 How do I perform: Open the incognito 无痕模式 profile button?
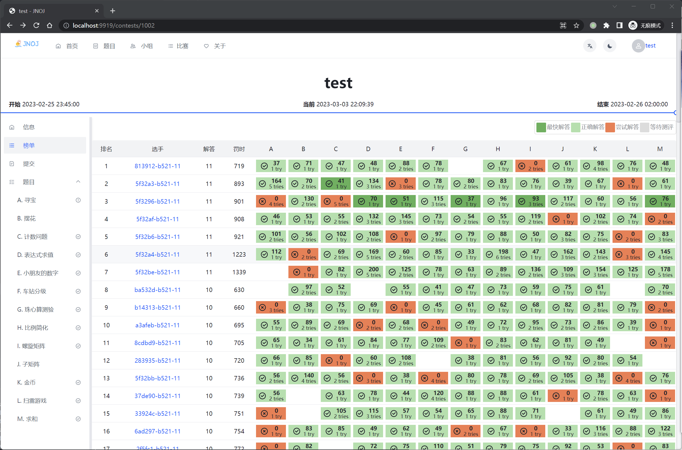pos(645,25)
